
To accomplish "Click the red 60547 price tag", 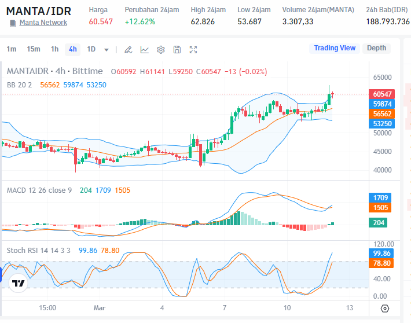I will 381,94.
